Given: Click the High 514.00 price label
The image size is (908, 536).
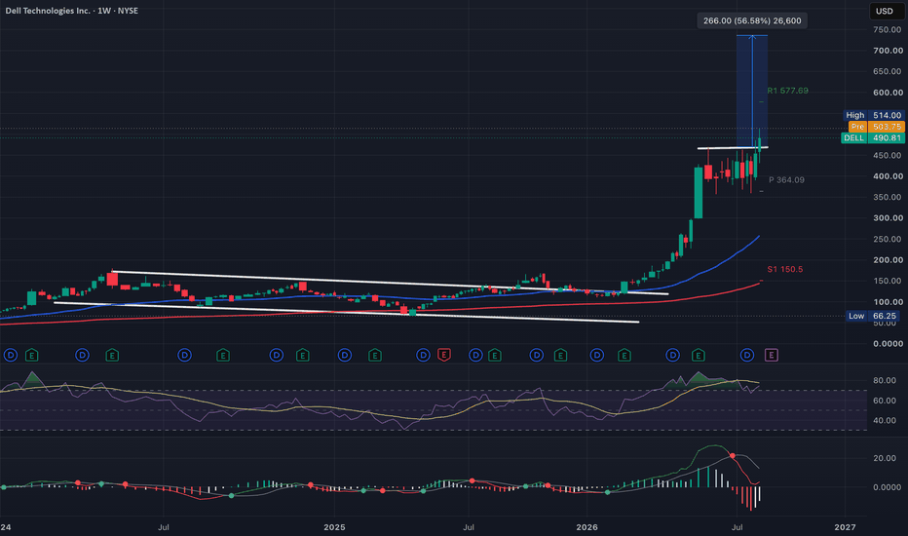Looking at the screenshot, I should pyautogui.click(x=873, y=115).
